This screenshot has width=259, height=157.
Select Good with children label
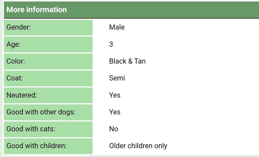[x=48, y=146]
